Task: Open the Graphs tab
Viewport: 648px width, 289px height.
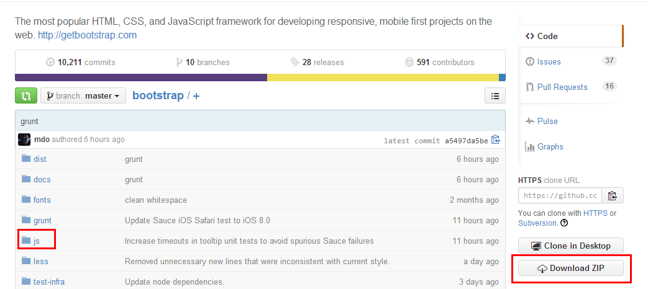Action: [544, 147]
